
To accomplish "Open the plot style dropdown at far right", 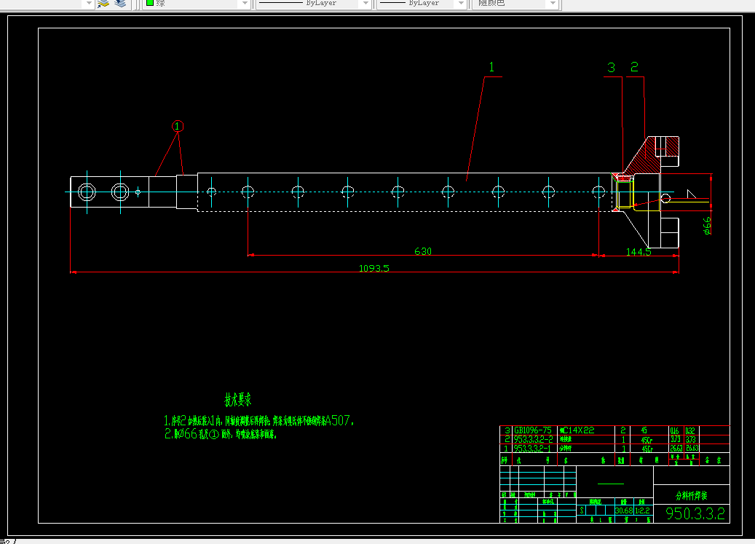I will 553,4.
